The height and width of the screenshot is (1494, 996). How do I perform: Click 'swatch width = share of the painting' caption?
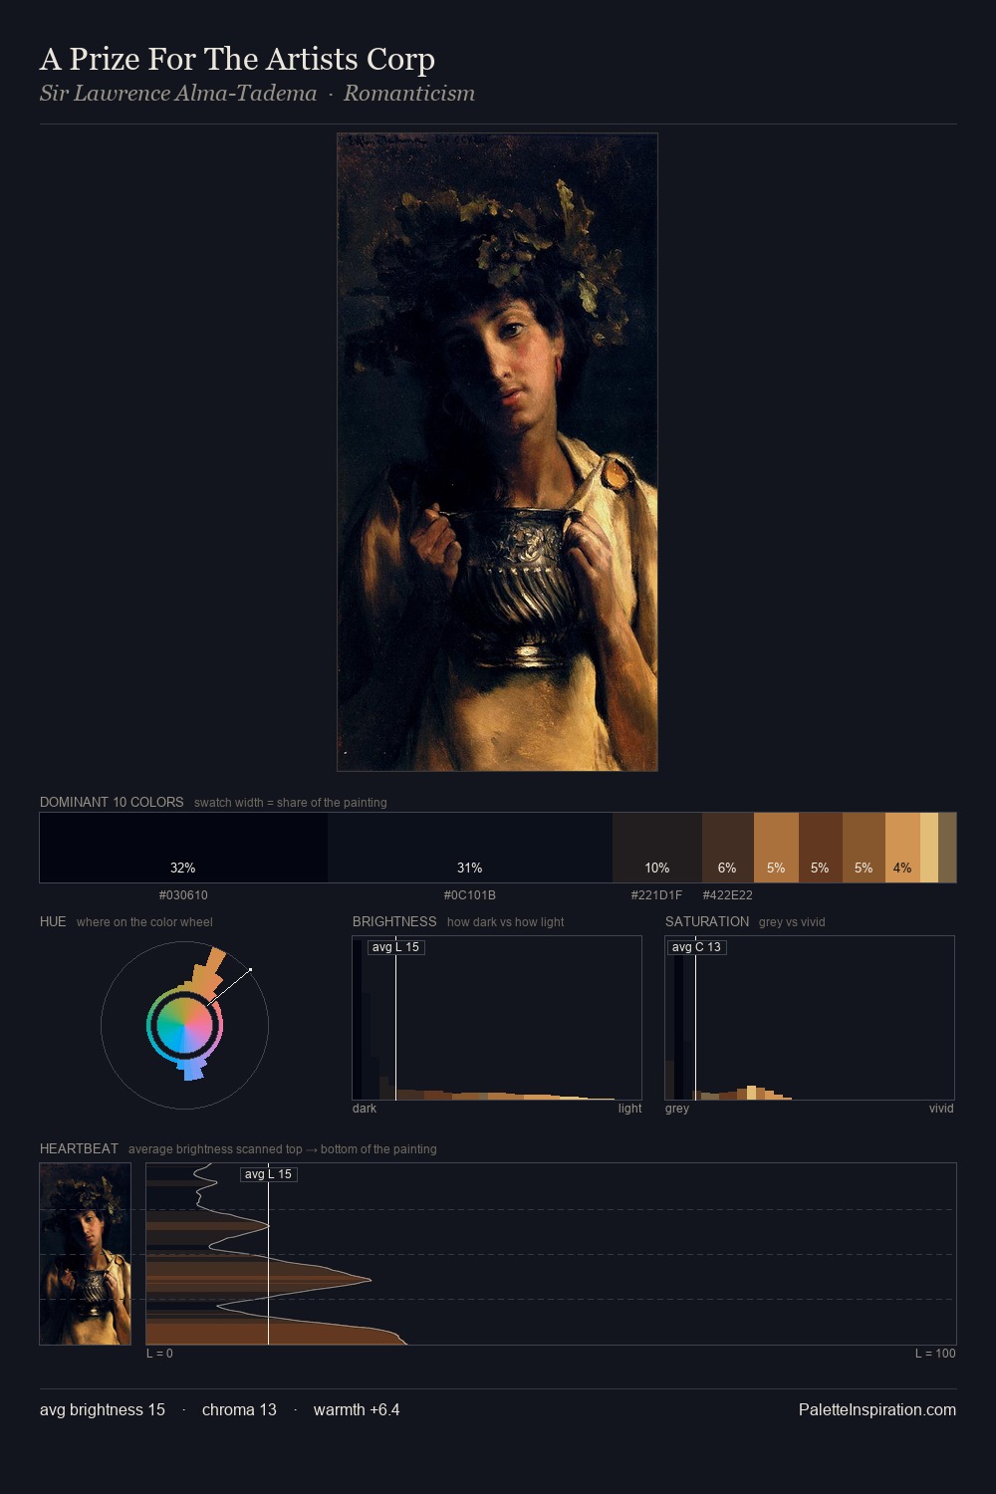click(x=291, y=803)
